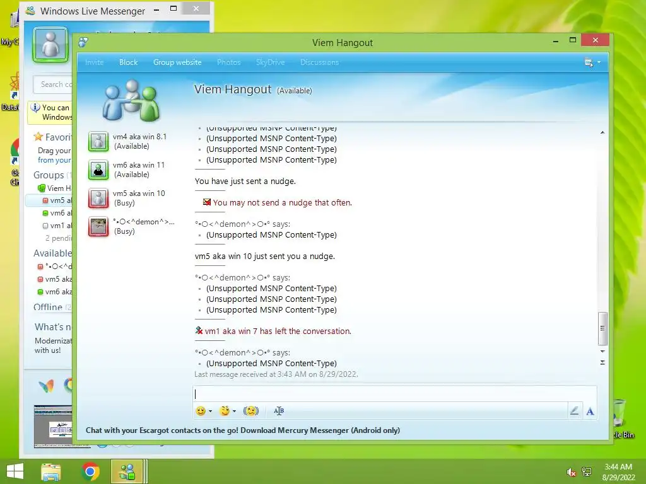Expand the smiley emoticon dropdown arrow
The height and width of the screenshot is (484, 646).
211,411
